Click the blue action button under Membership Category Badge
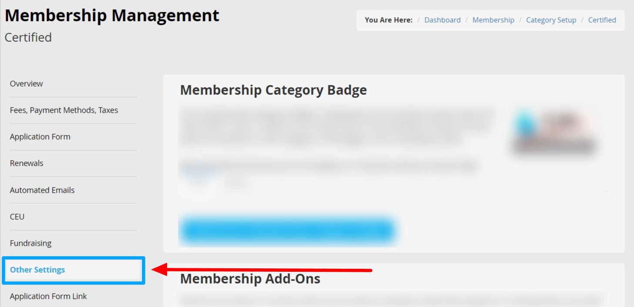This screenshot has height=307, width=634. (x=289, y=230)
